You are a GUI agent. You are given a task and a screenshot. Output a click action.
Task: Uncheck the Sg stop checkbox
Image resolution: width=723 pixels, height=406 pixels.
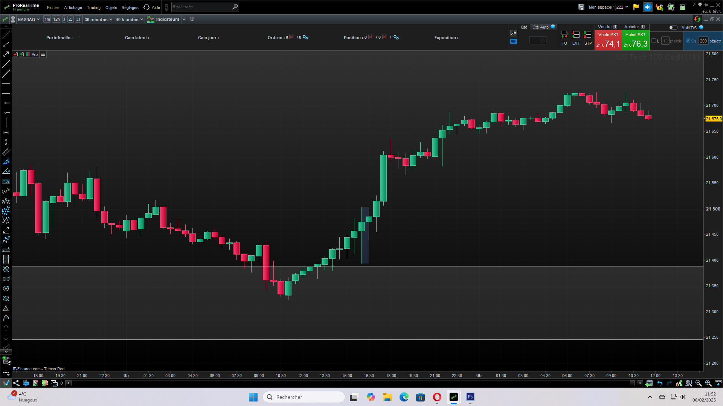click(x=688, y=41)
